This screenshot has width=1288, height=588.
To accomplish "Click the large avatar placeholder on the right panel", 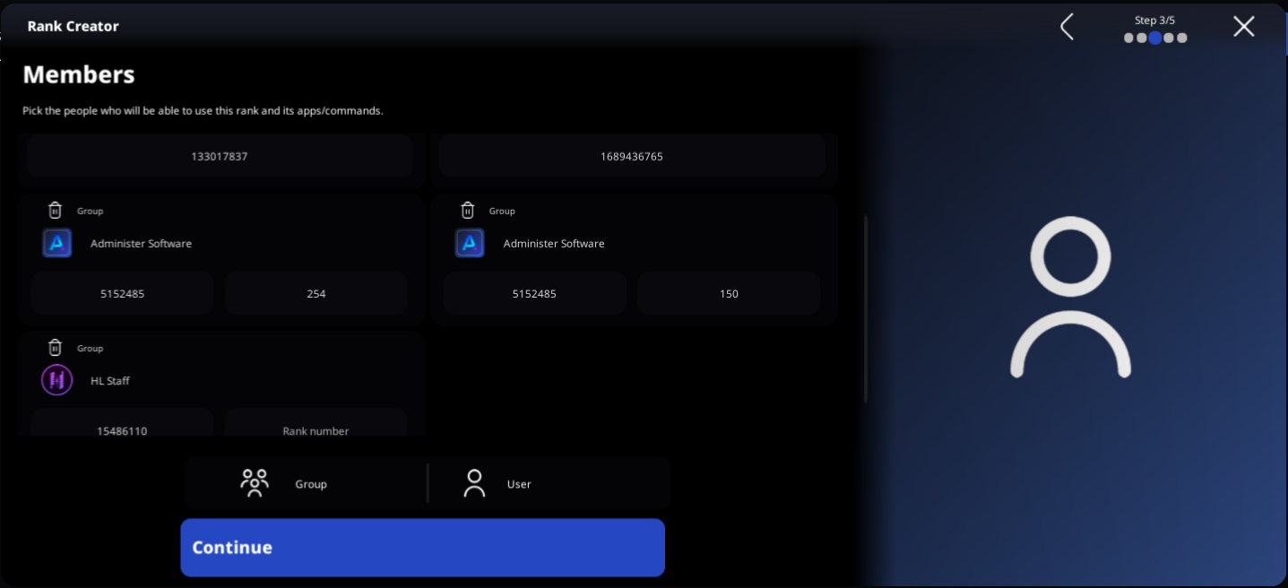I will (x=1070, y=294).
